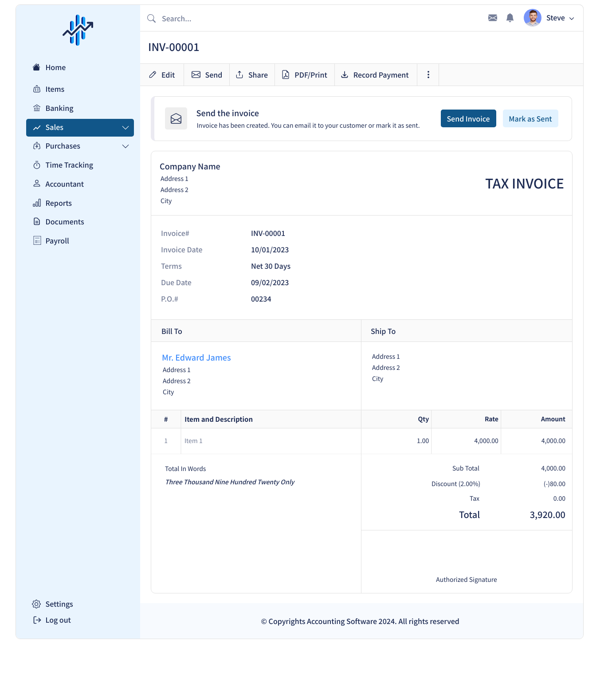Select the Banking sidebar icon
The image size is (612, 683).
[x=37, y=108]
